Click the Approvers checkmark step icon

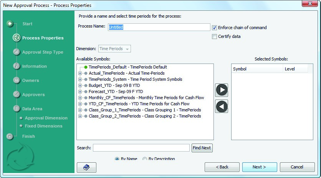pos(17,94)
